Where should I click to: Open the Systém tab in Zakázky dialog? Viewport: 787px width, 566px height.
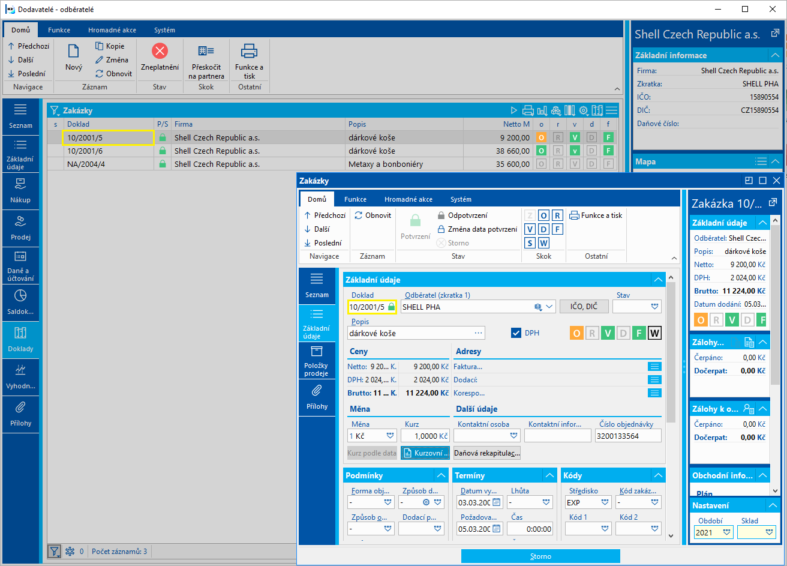tap(461, 199)
